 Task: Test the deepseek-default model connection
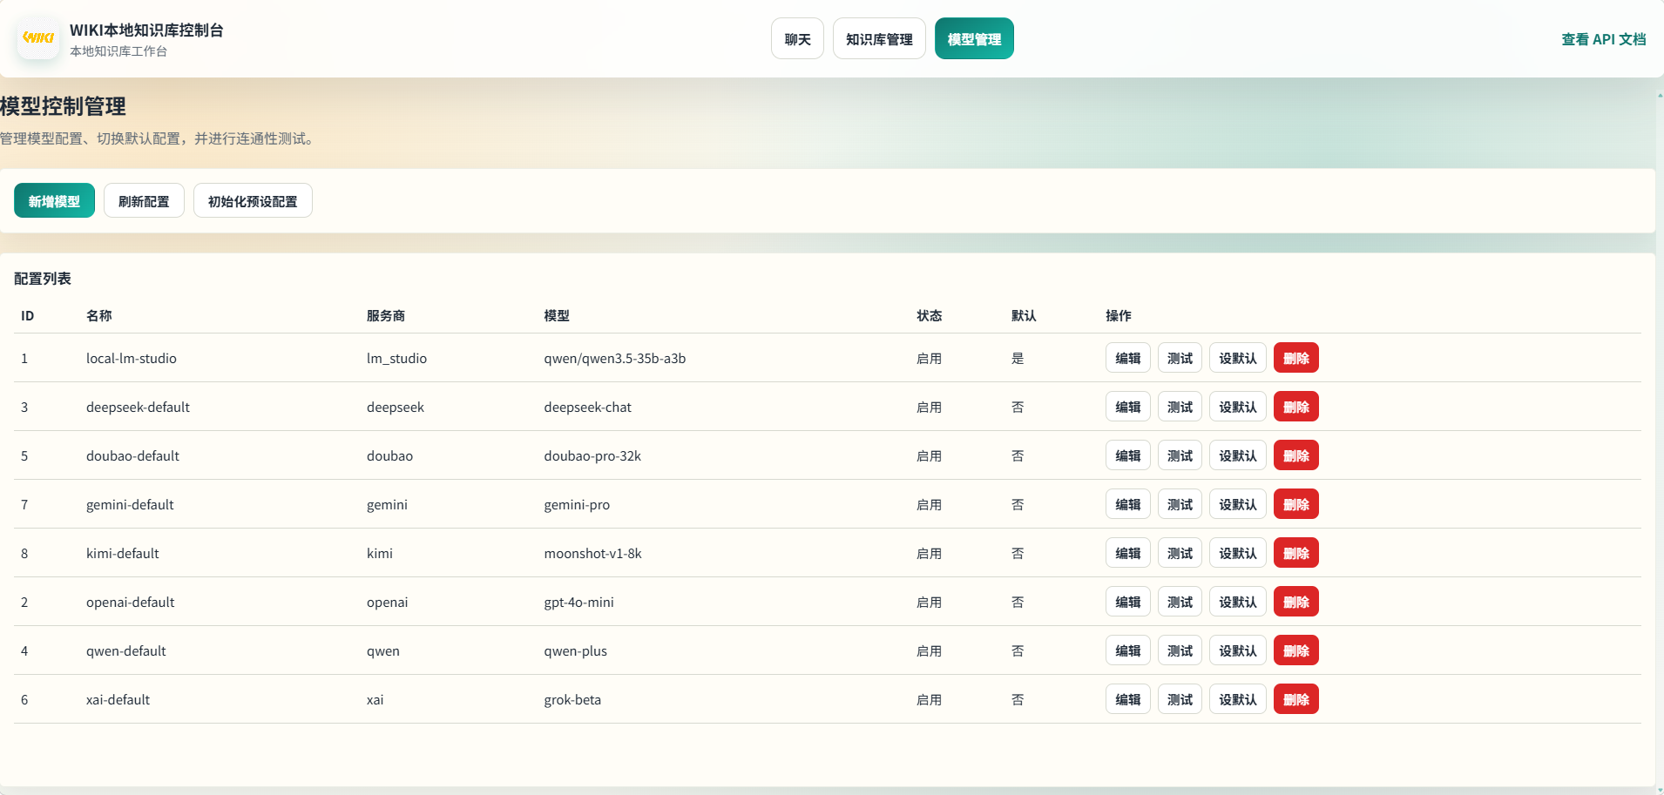[1180, 407]
